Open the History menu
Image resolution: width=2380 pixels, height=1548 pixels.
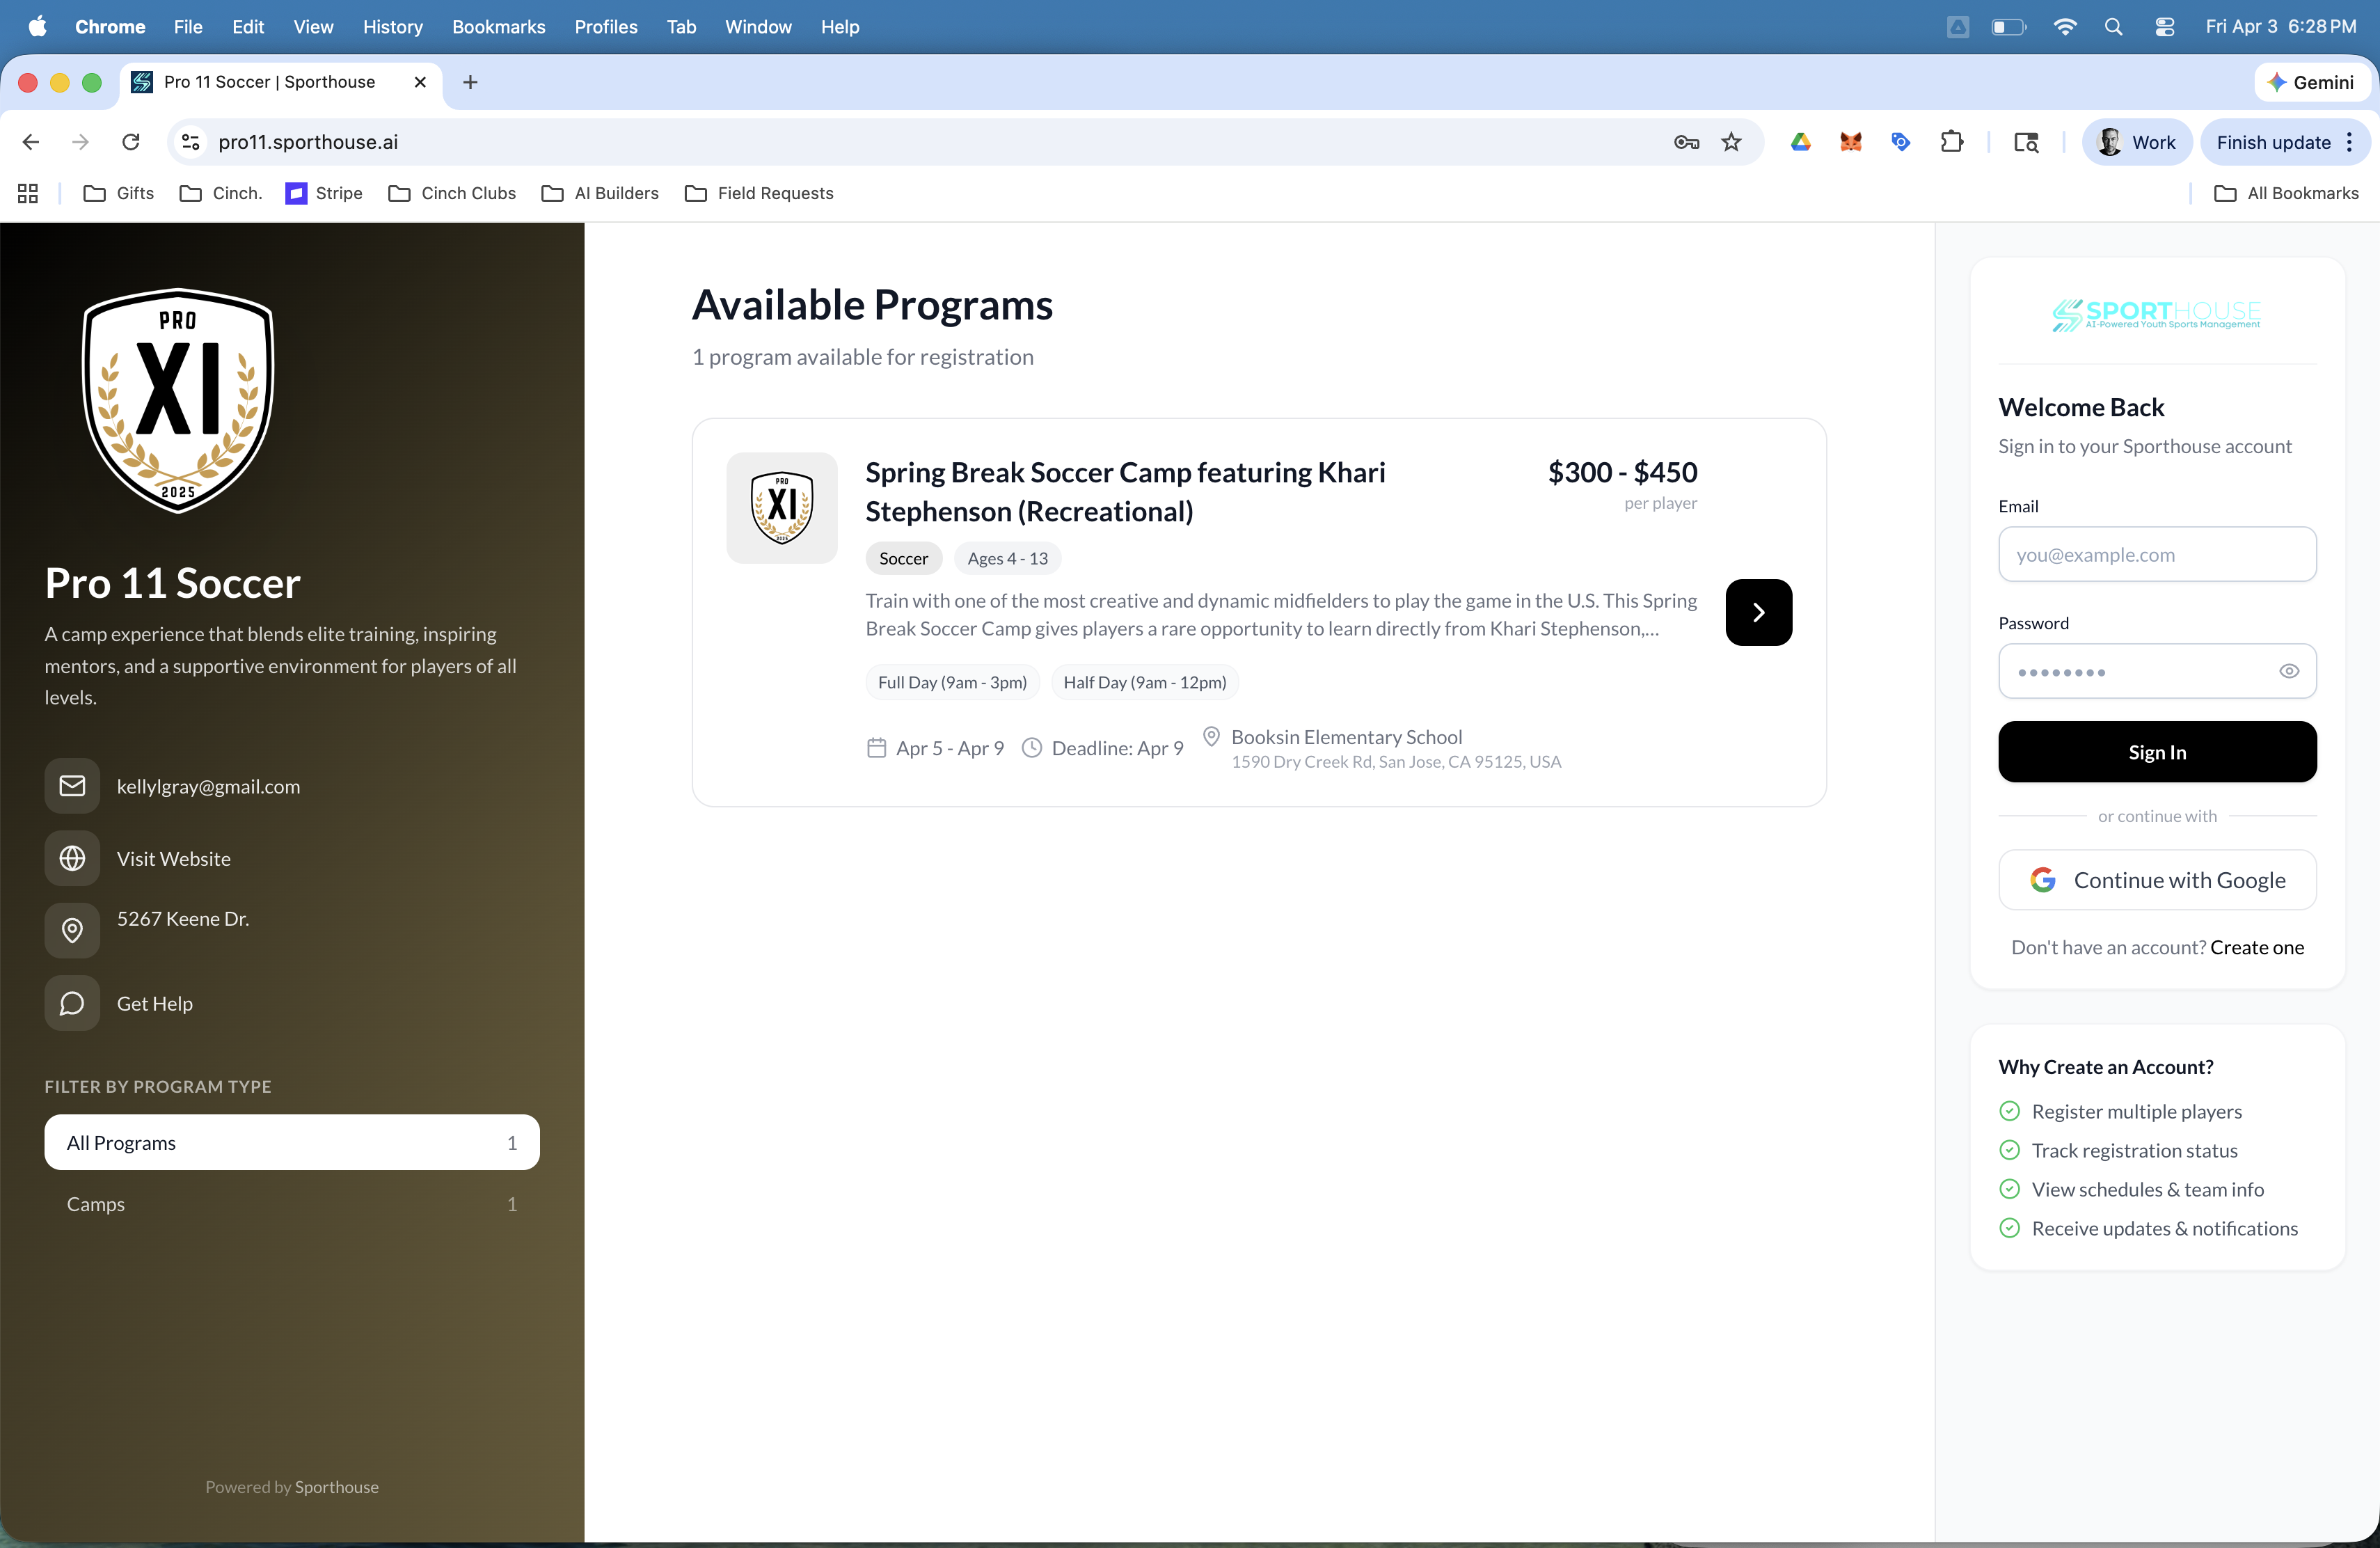(392, 27)
